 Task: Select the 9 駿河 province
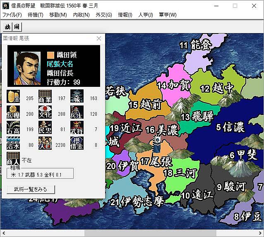[x=231, y=187]
